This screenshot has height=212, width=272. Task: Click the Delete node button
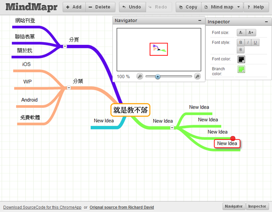100,7
